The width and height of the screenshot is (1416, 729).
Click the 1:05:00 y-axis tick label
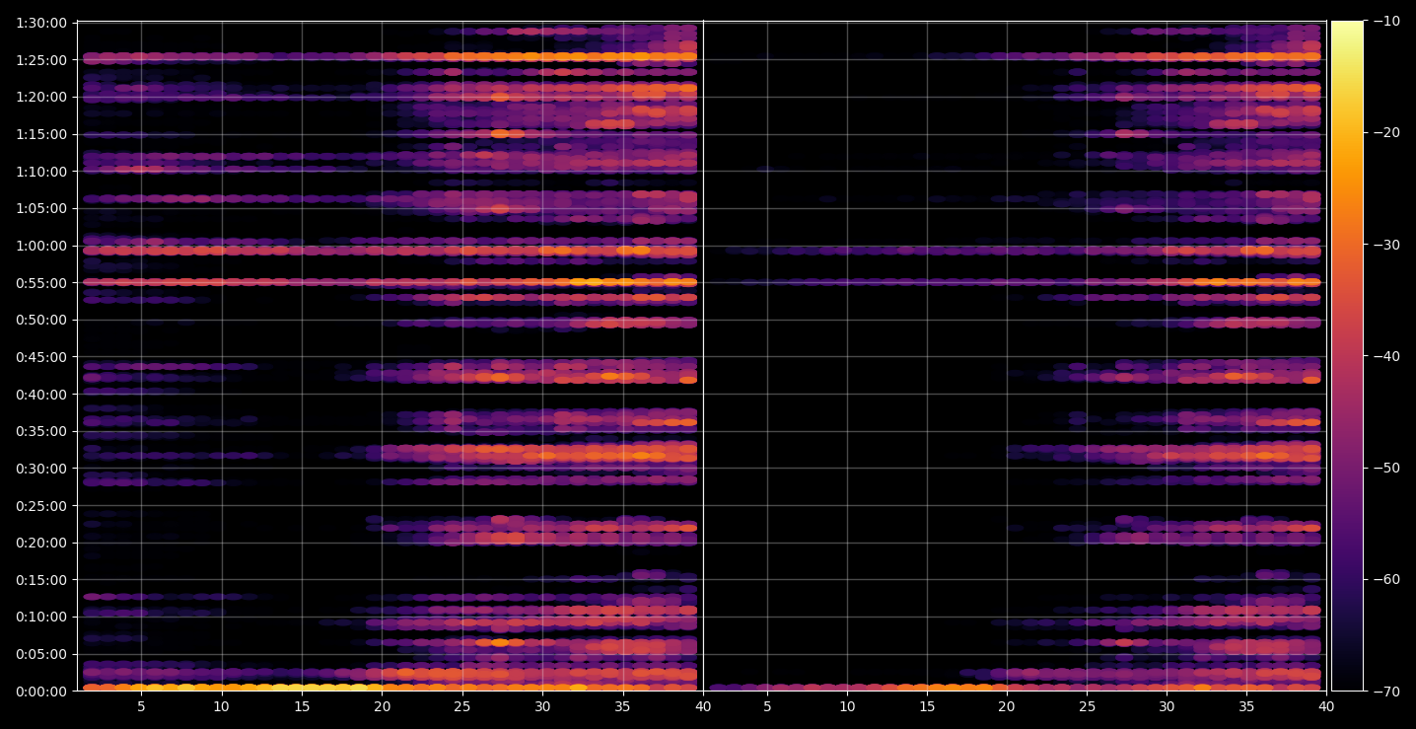click(x=41, y=208)
